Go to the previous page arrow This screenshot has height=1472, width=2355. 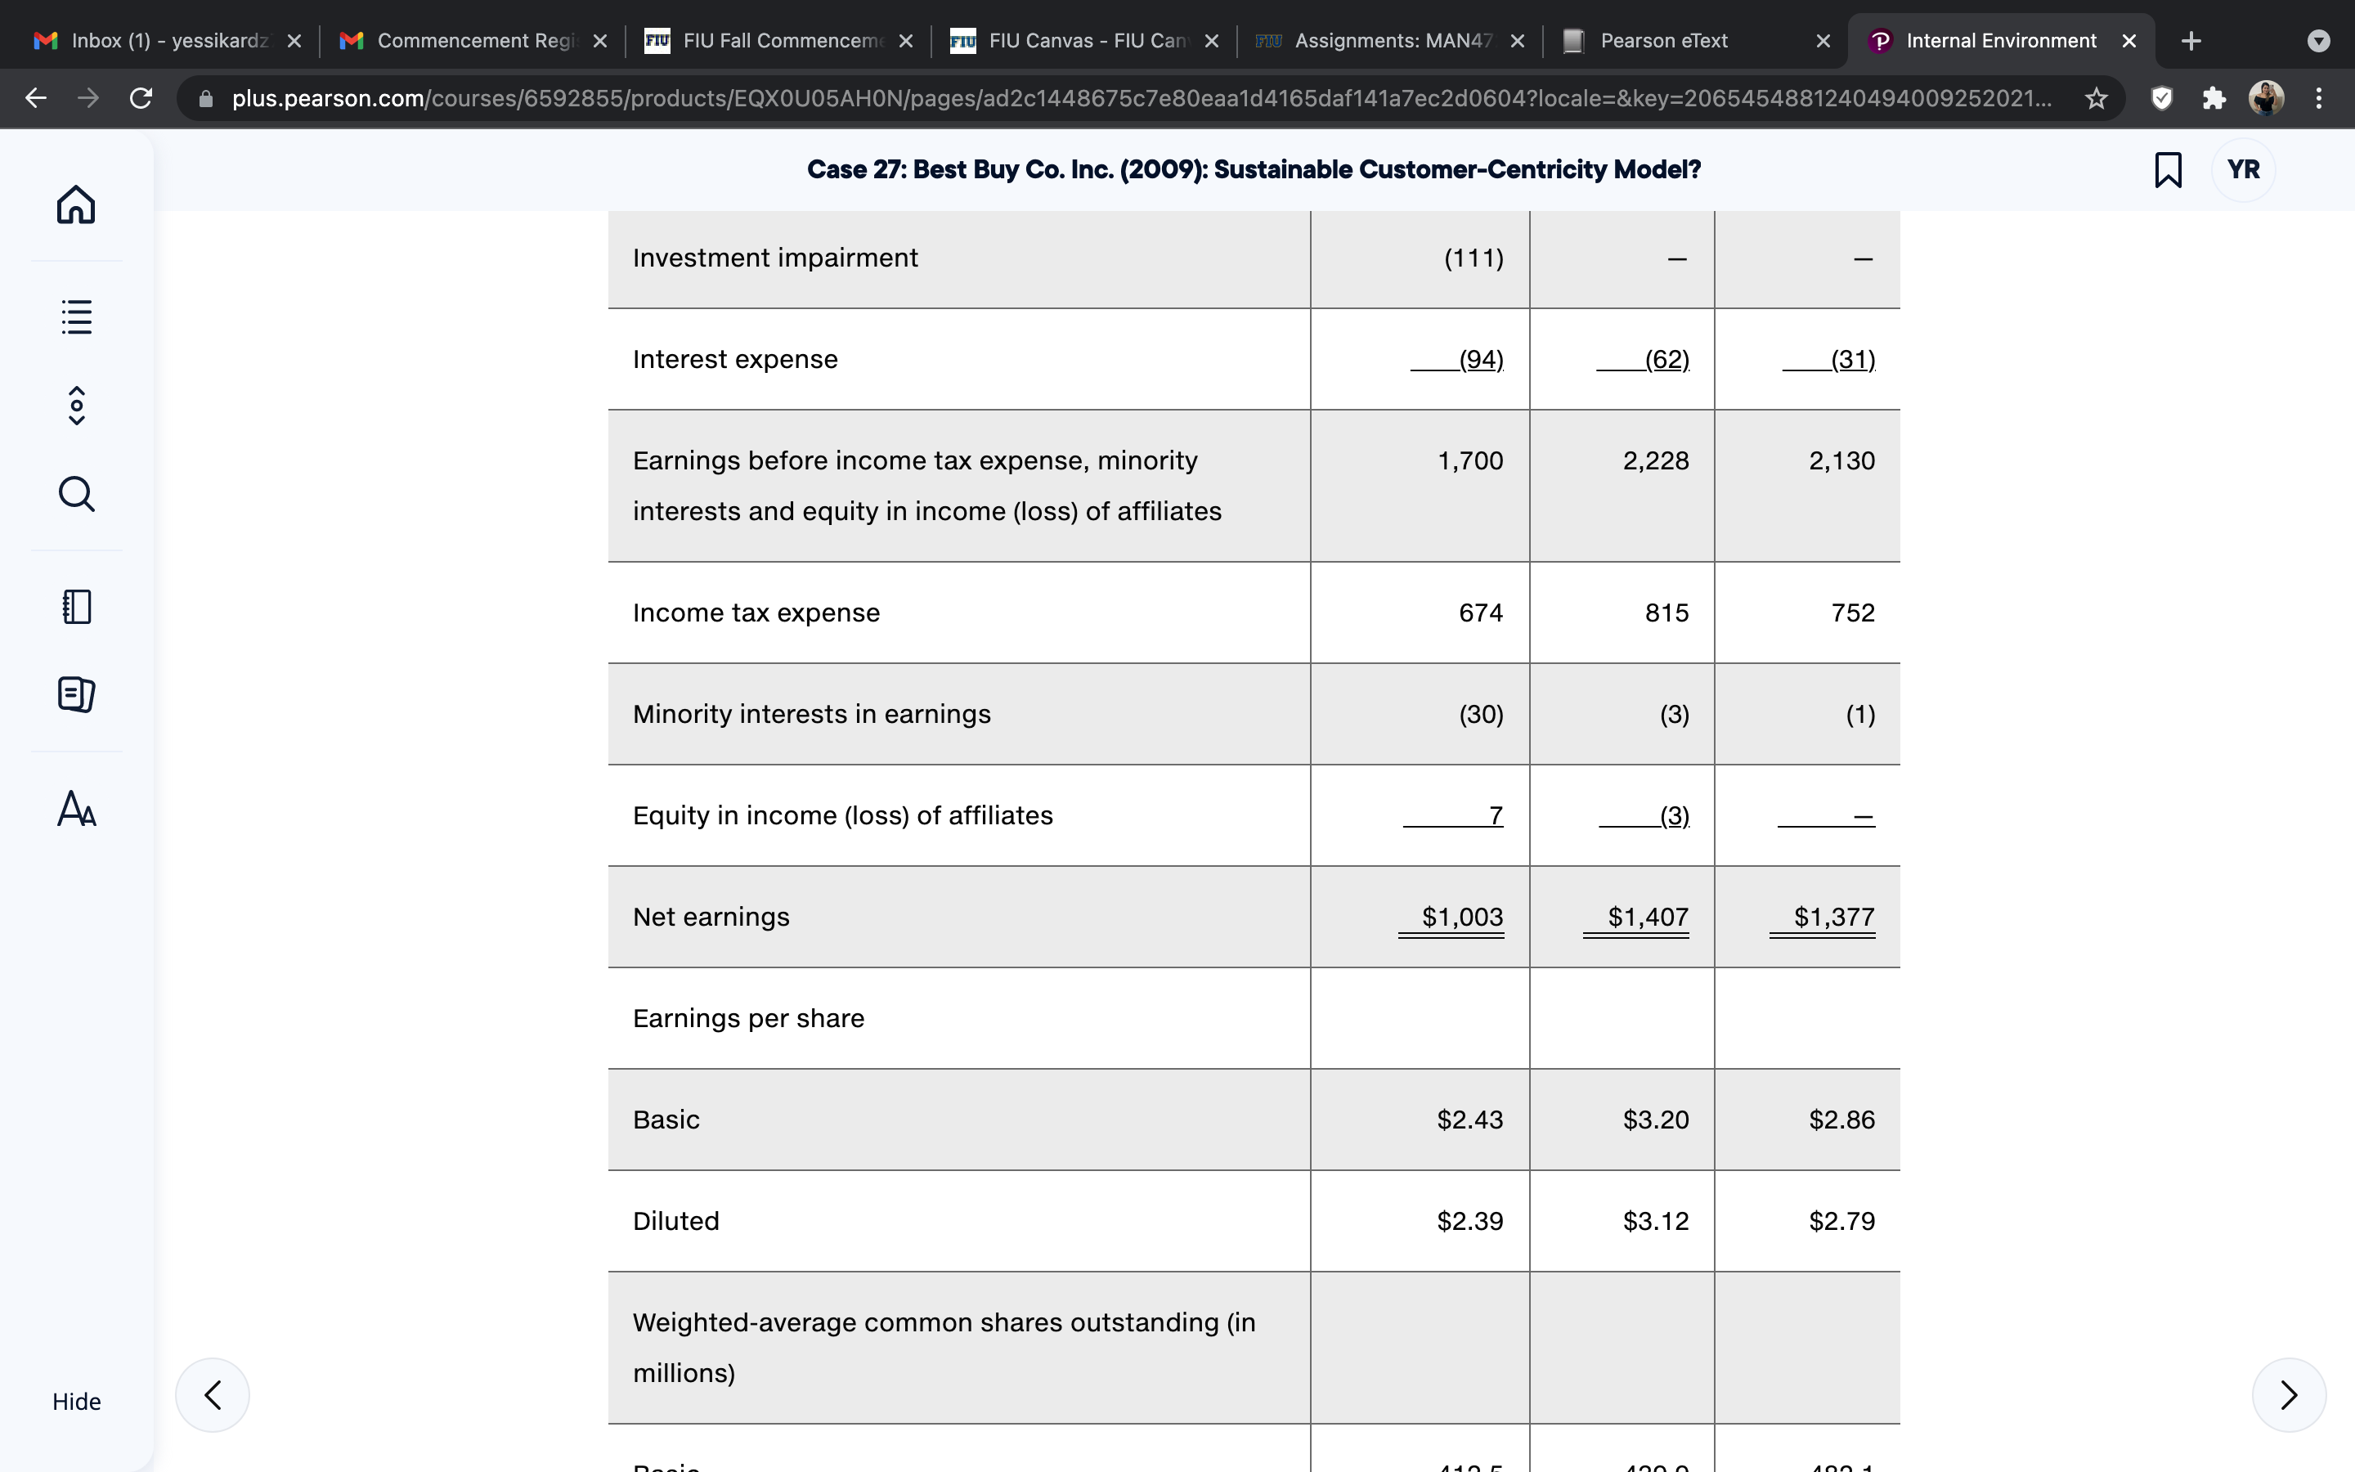[212, 1394]
